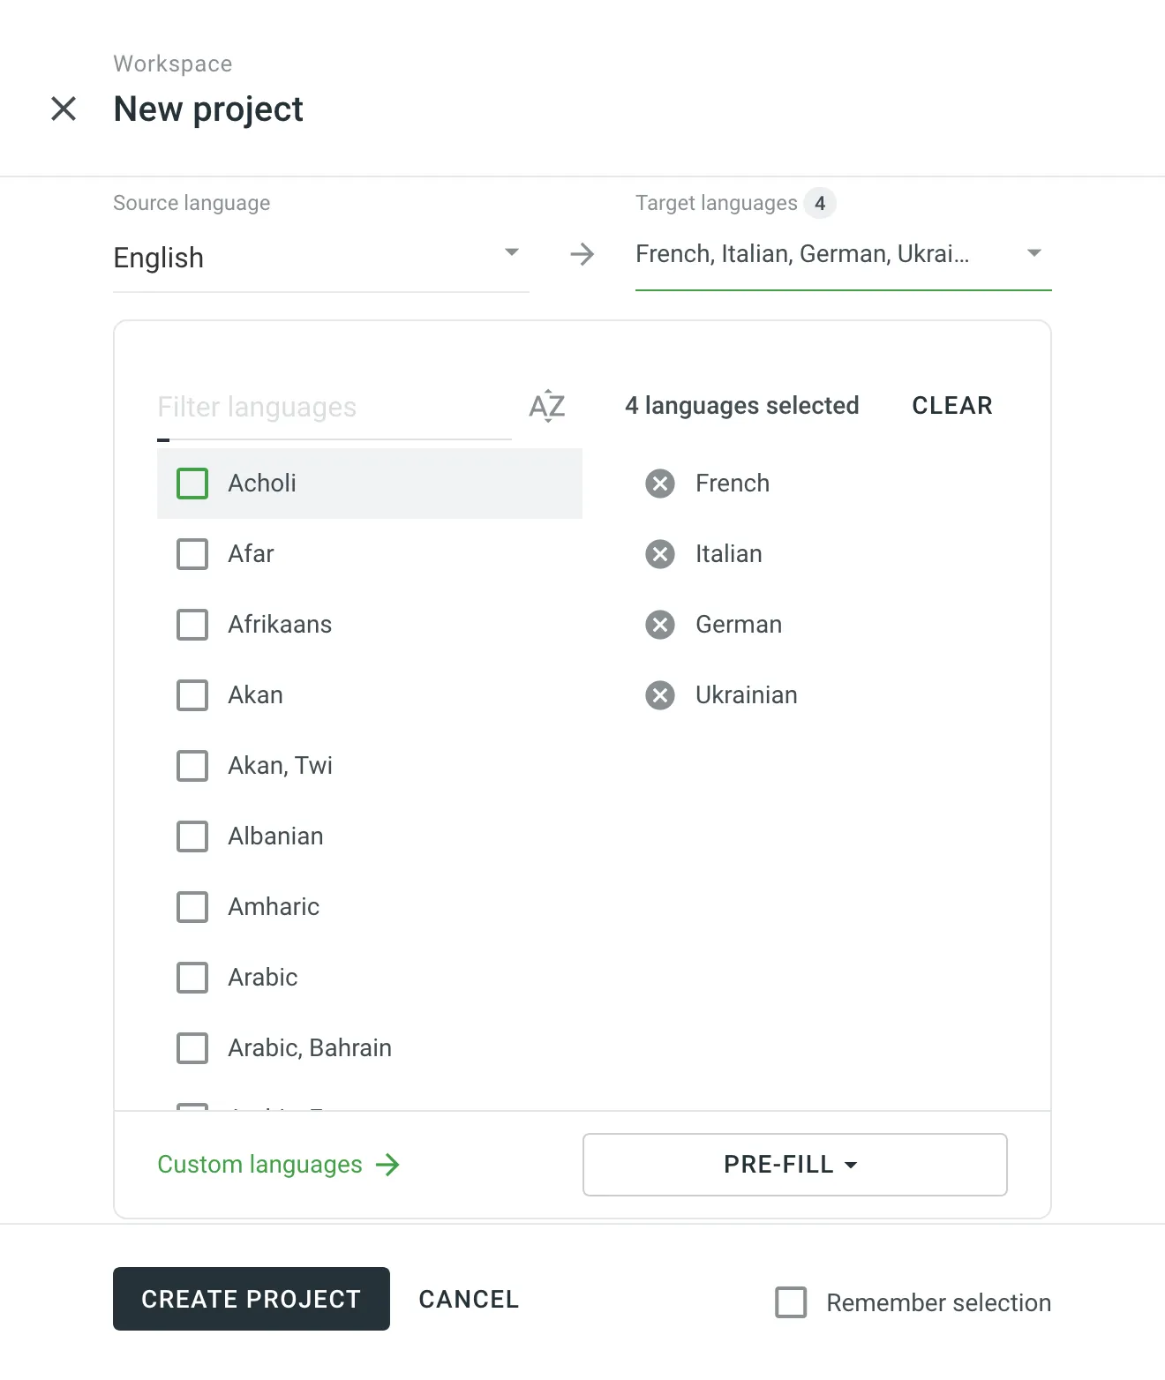Click the arrow between source and target languages

[x=582, y=255]
